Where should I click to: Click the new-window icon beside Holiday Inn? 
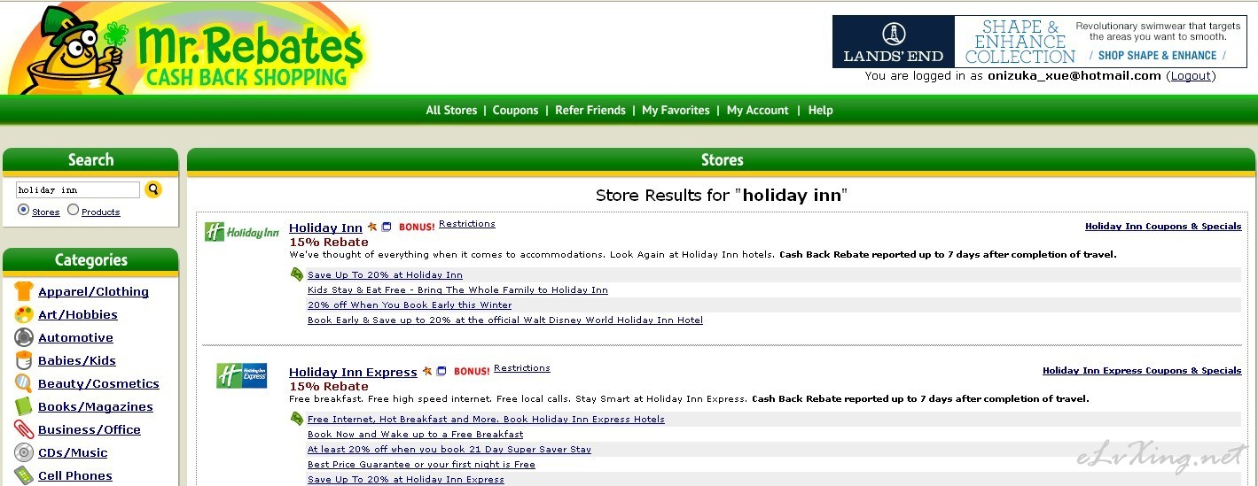387,227
